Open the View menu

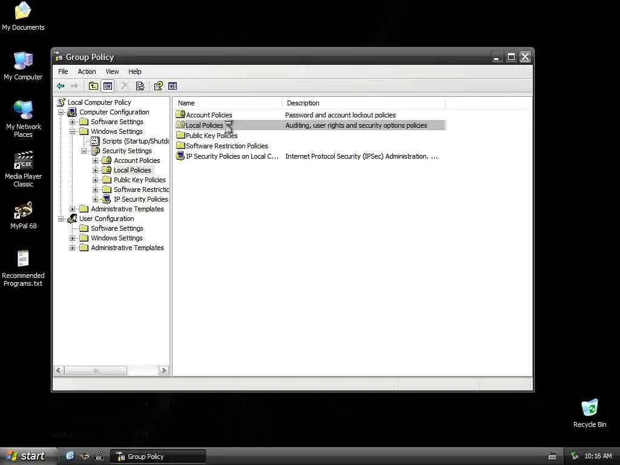click(x=112, y=71)
